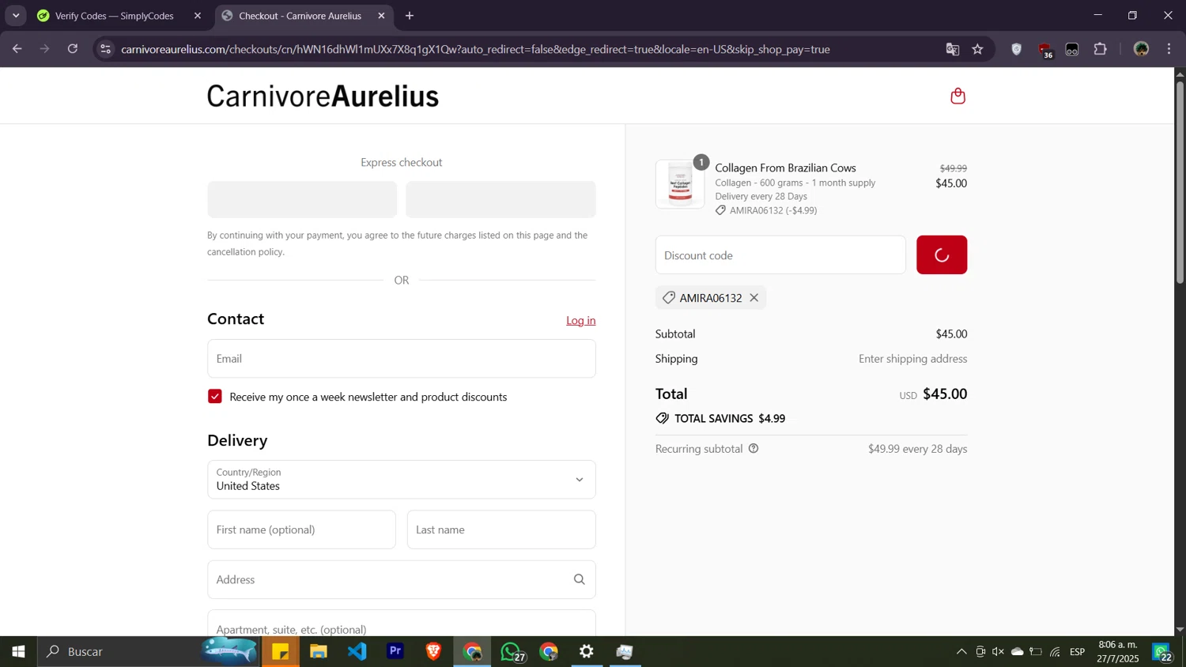This screenshot has width=1186, height=667.
Task: Open Brave browser from taskbar
Action: [x=433, y=652]
